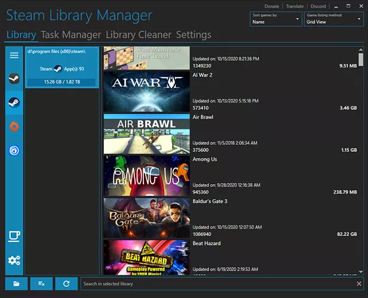Select the d:\program files (x86)\steam\ library card
The height and width of the screenshot is (298, 368).
pyautogui.click(x=62, y=67)
